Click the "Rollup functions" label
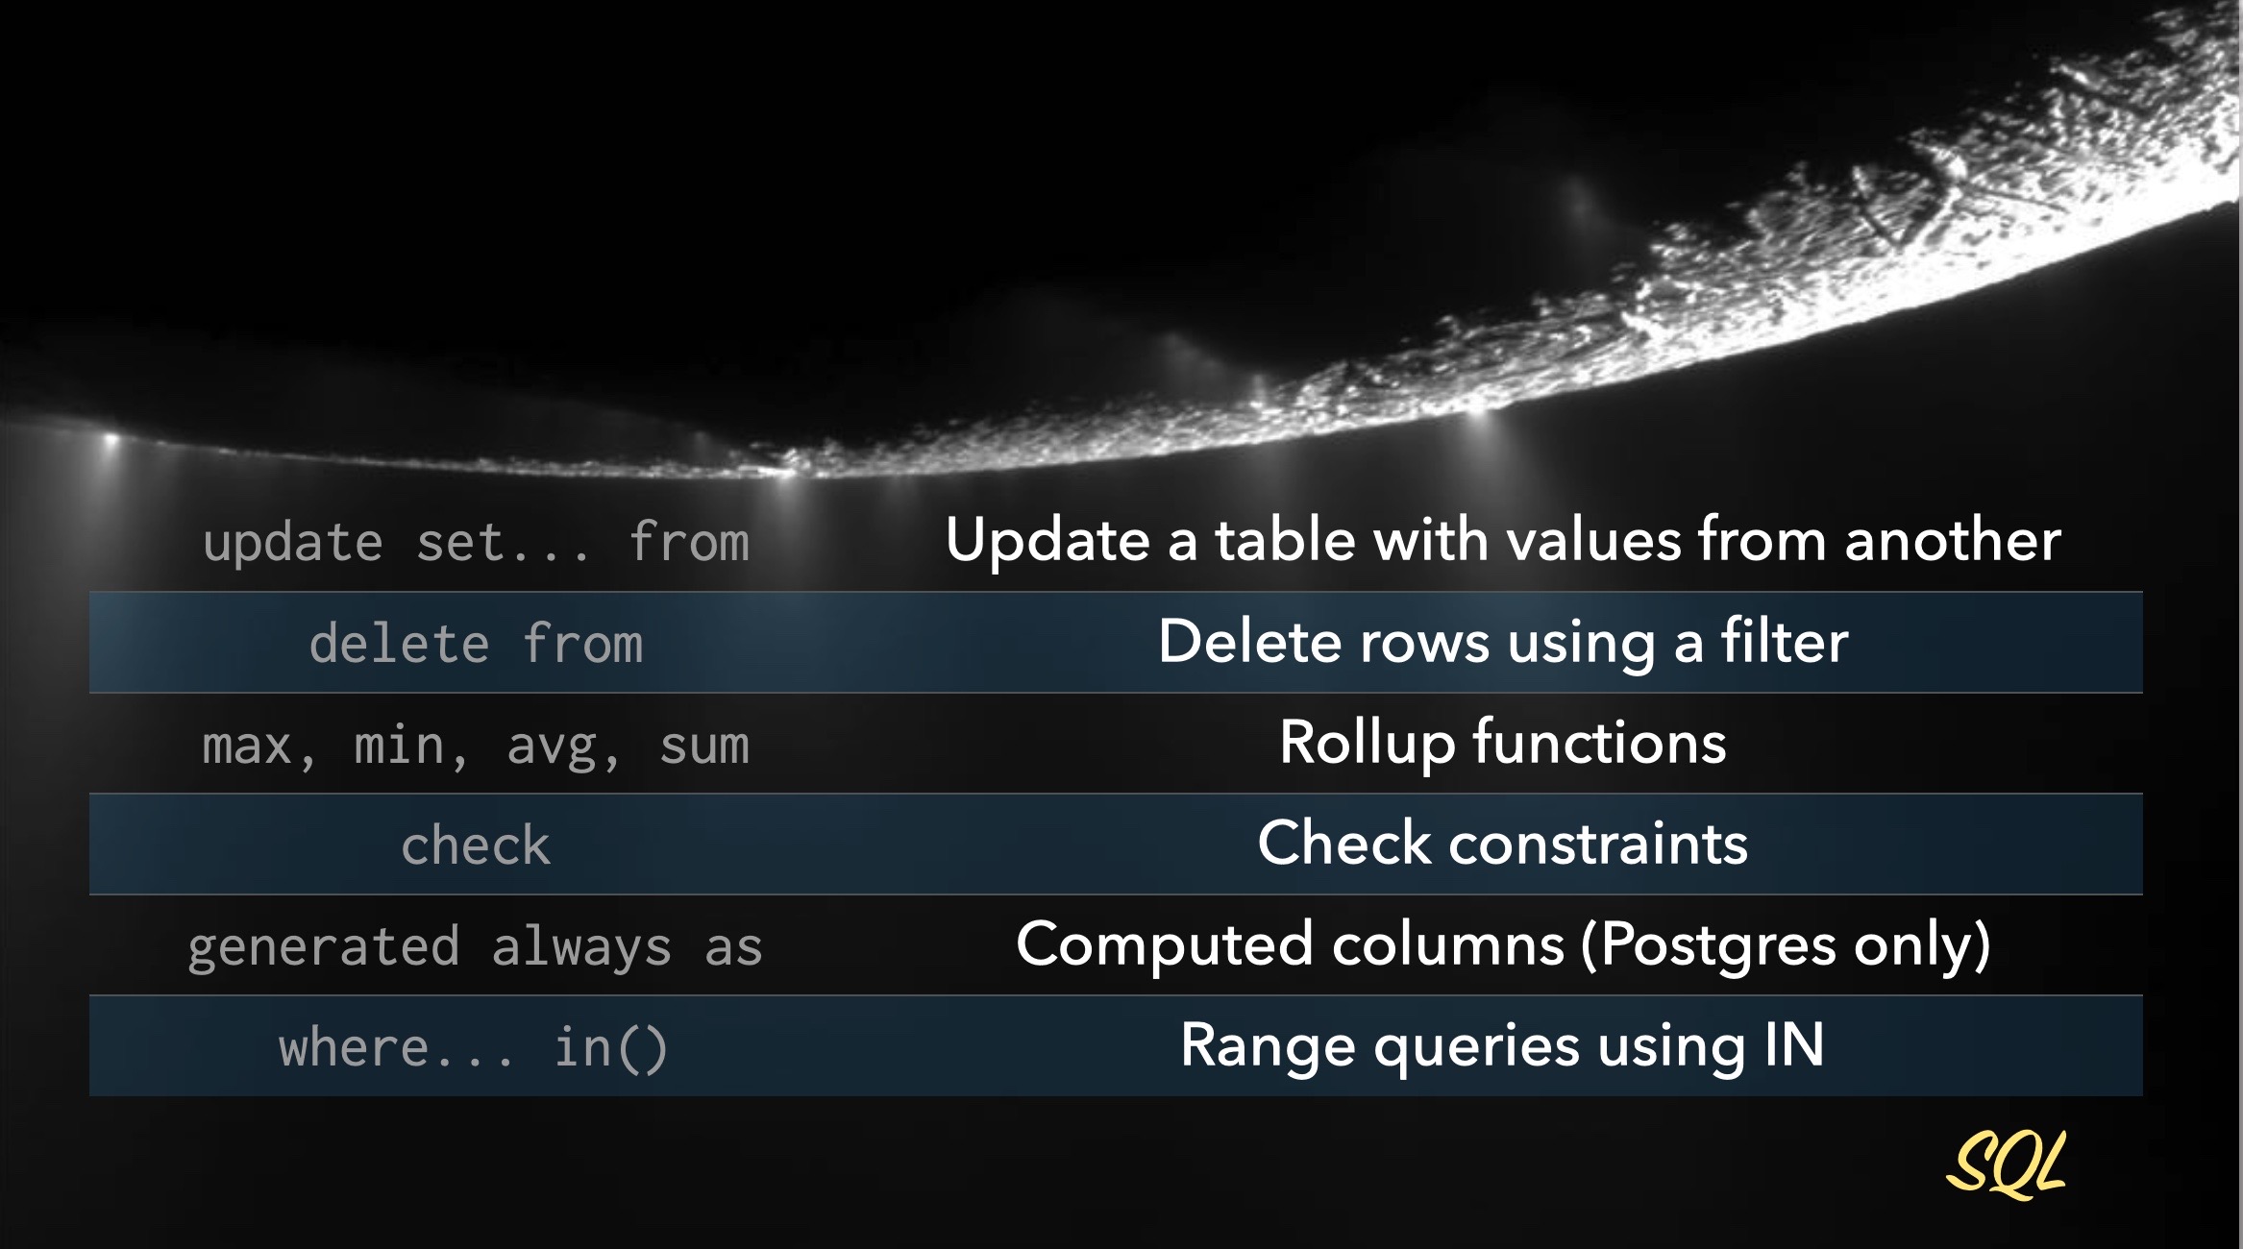Image resolution: width=2243 pixels, height=1249 pixels. tap(1502, 743)
